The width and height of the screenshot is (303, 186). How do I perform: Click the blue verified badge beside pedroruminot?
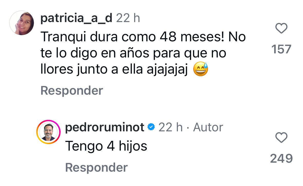(x=151, y=127)
